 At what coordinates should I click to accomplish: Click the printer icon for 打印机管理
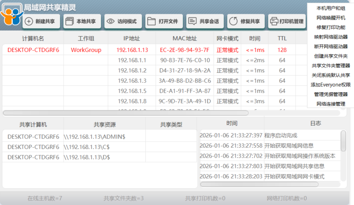(274, 21)
